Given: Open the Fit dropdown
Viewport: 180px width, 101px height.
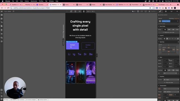Looking at the screenshot, I should (x=170, y=73).
